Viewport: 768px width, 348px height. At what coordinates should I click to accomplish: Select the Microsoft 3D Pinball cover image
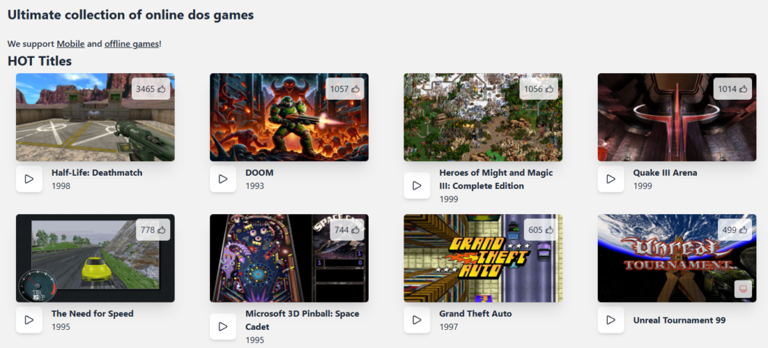[x=289, y=258]
